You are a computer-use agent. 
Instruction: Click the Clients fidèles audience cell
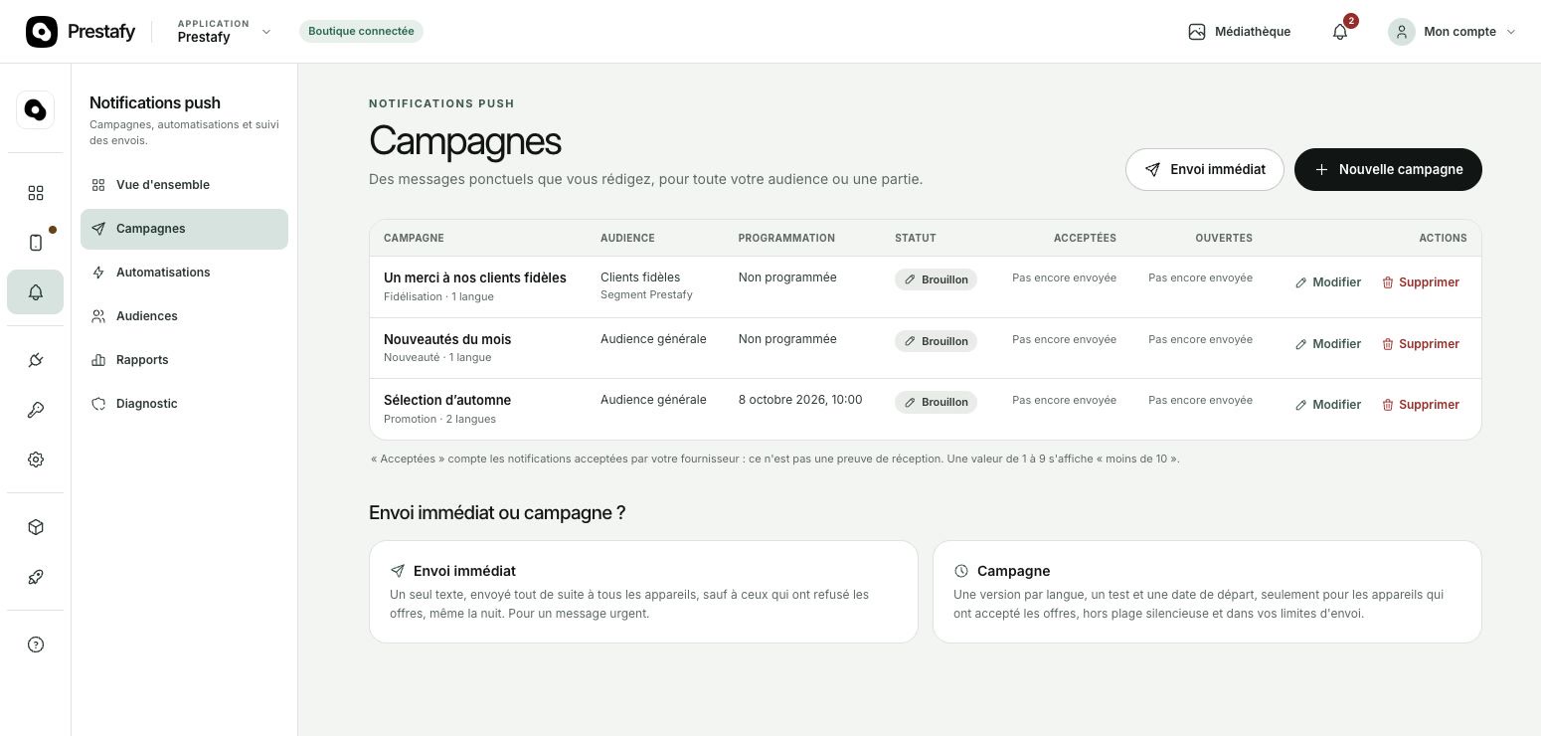pyautogui.click(x=646, y=285)
